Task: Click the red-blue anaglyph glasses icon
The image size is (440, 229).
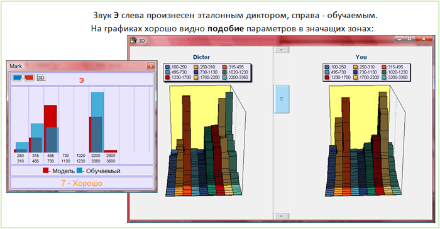Action: [x=23, y=78]
